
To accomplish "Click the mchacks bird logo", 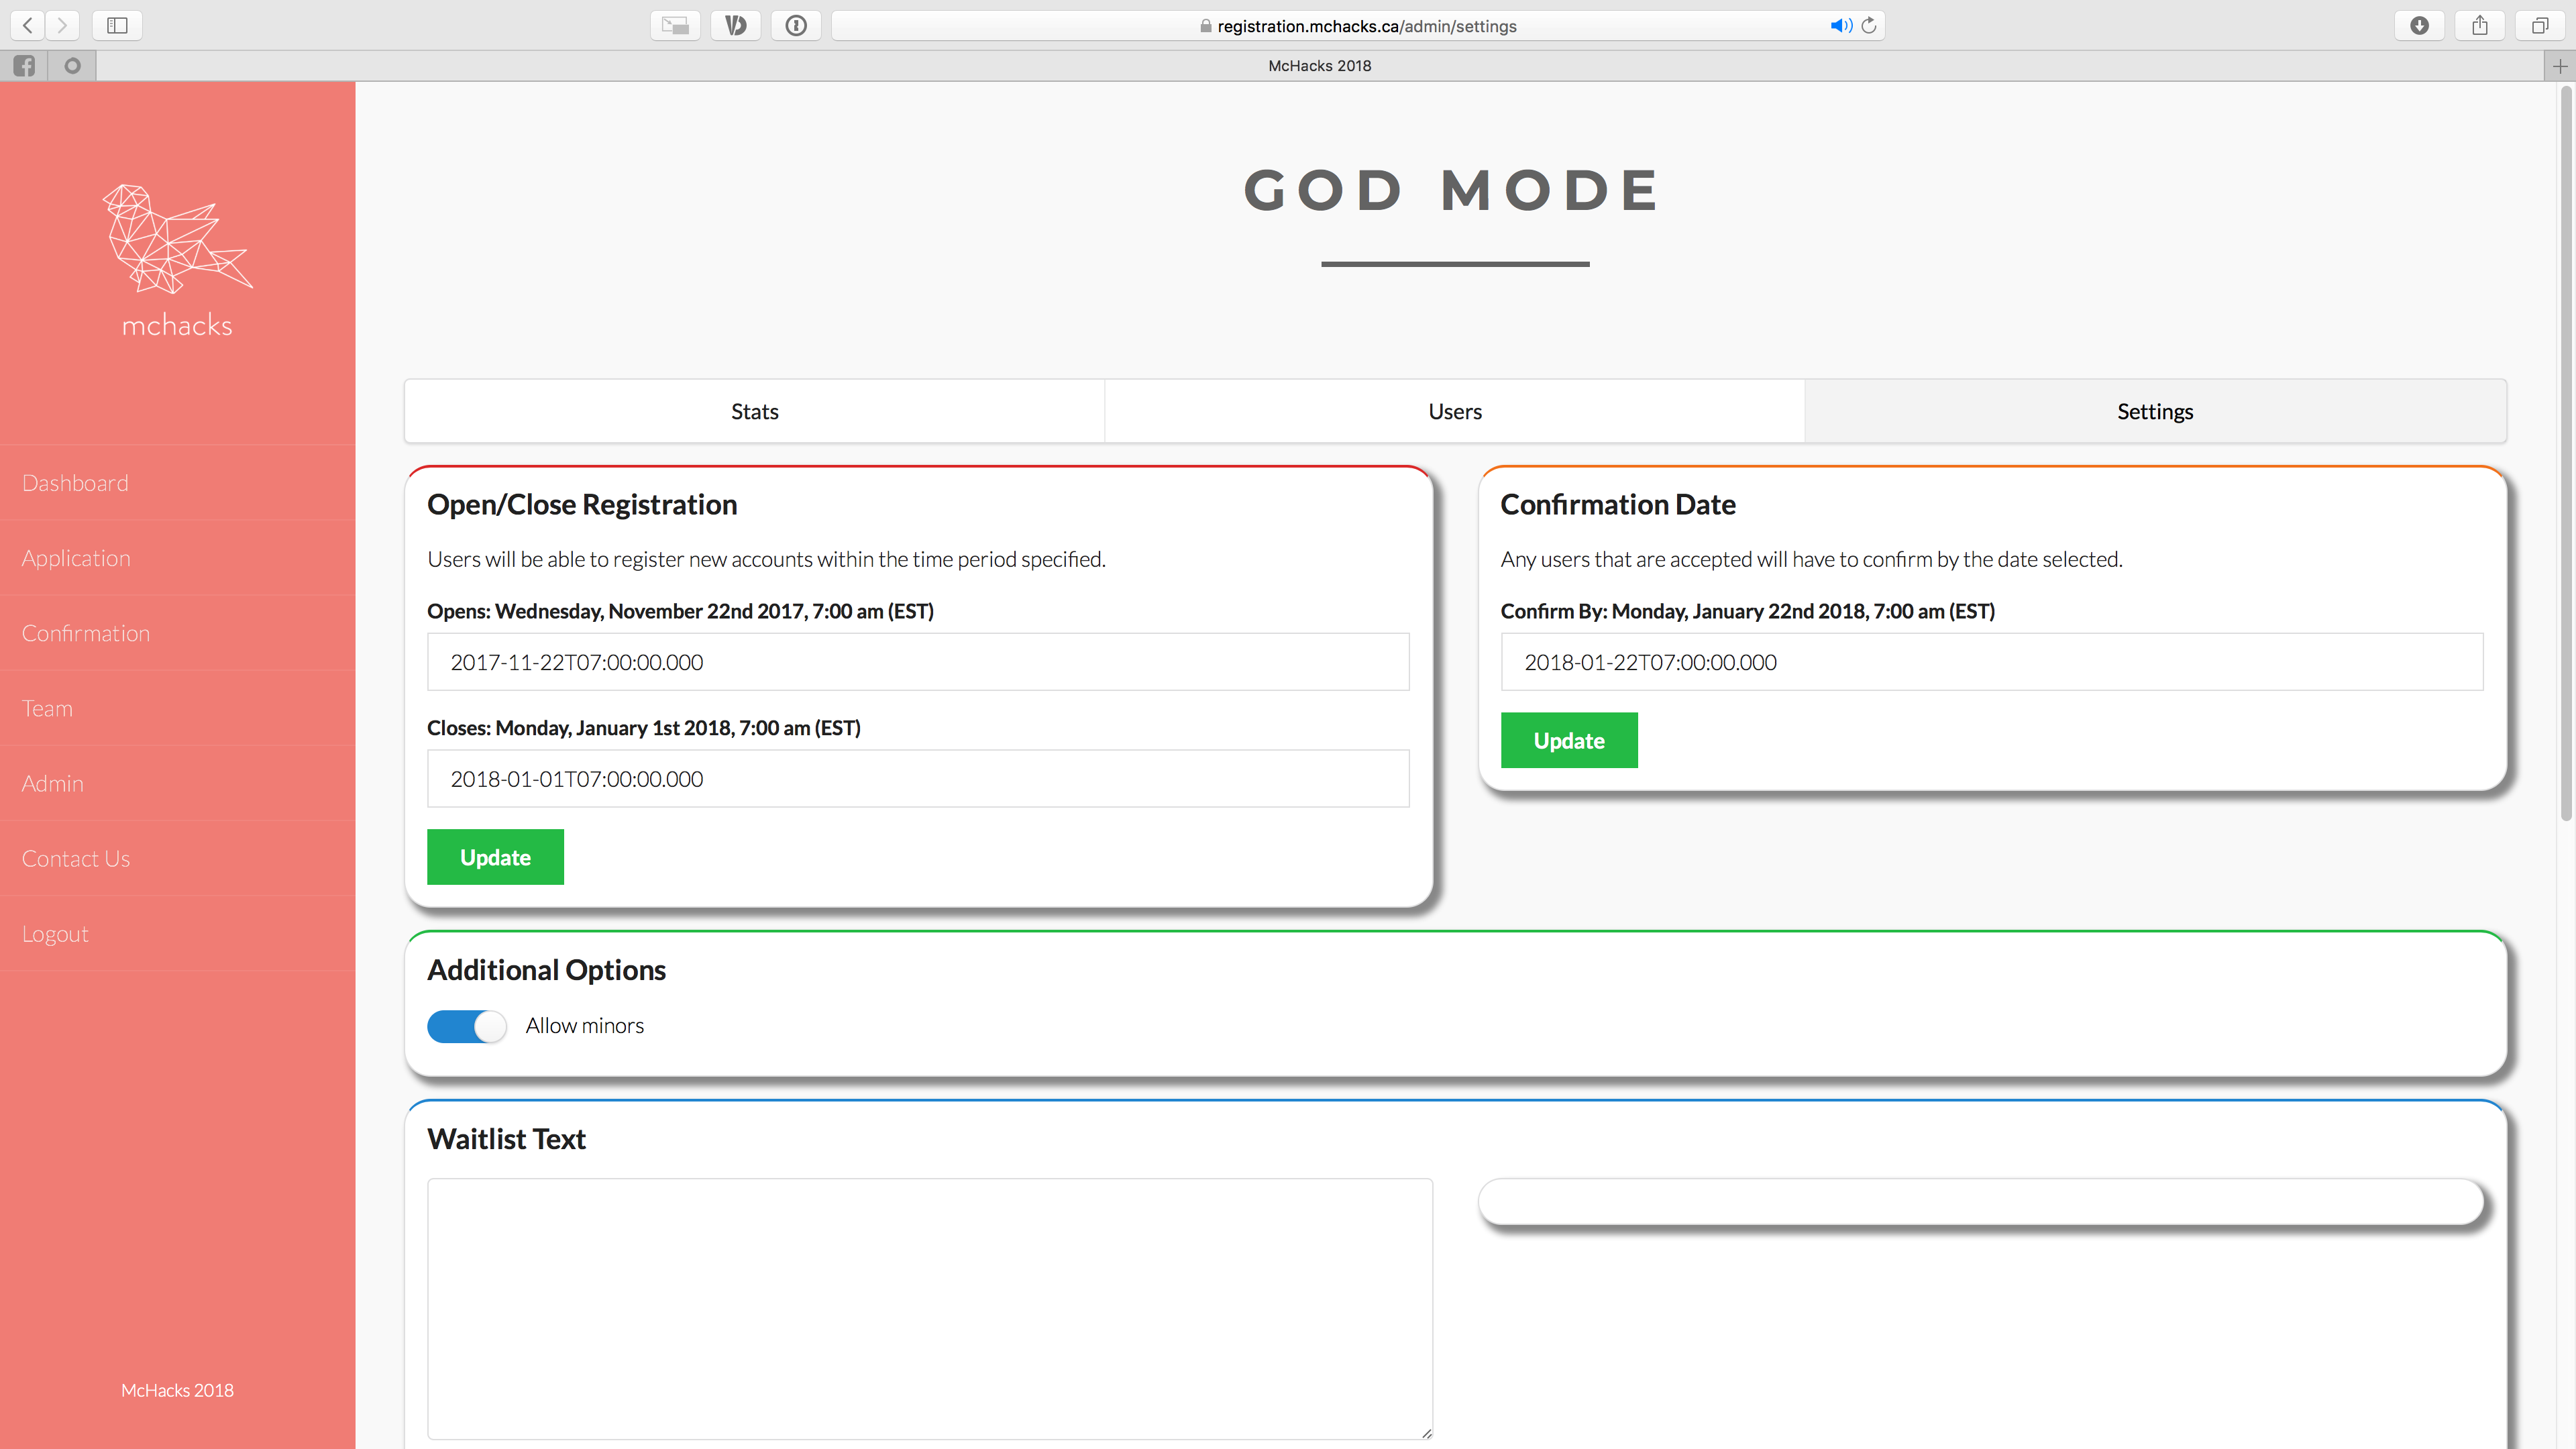I will (x=177, y=240).
